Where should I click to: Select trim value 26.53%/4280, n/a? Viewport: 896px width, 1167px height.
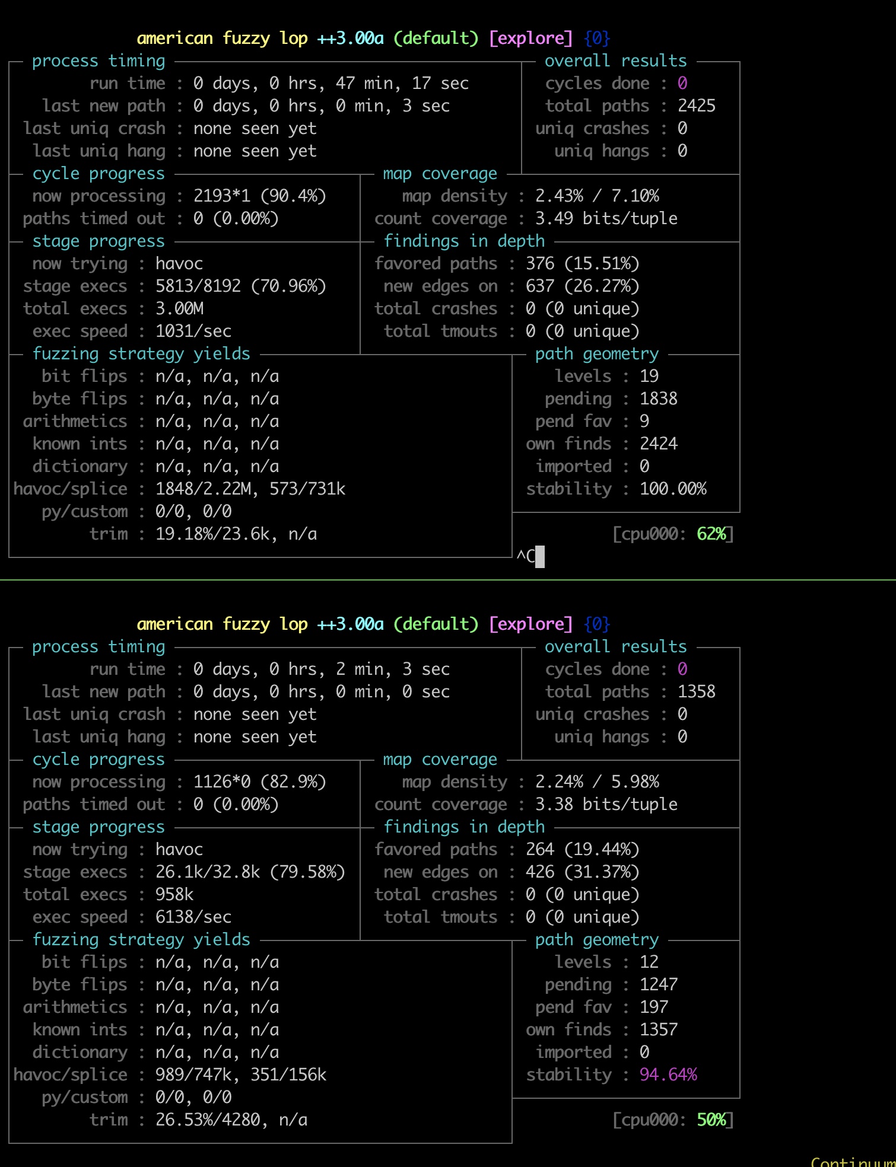click(231, 1120)
